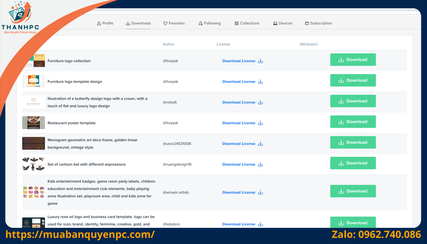Go to the Collections tab

(247, 23)
